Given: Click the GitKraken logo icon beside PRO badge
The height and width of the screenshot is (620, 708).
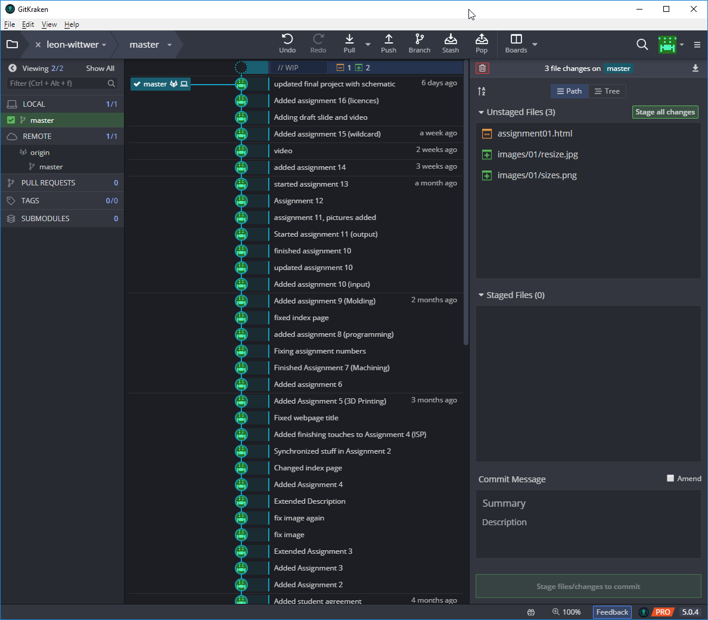Looking at the screenshot, I should click(x=644, y=612).
